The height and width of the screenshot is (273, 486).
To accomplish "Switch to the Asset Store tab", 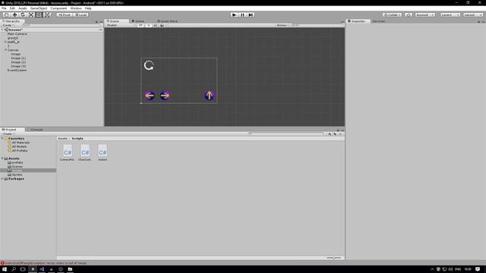I will click(x=167, y=21).
